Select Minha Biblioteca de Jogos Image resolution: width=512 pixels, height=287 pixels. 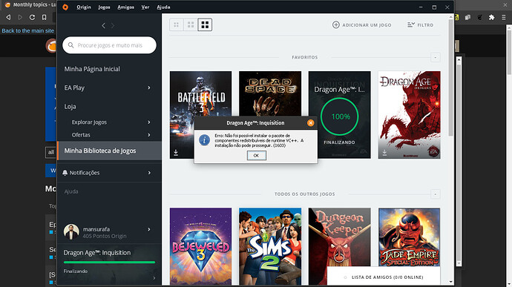tap(109, 151)
